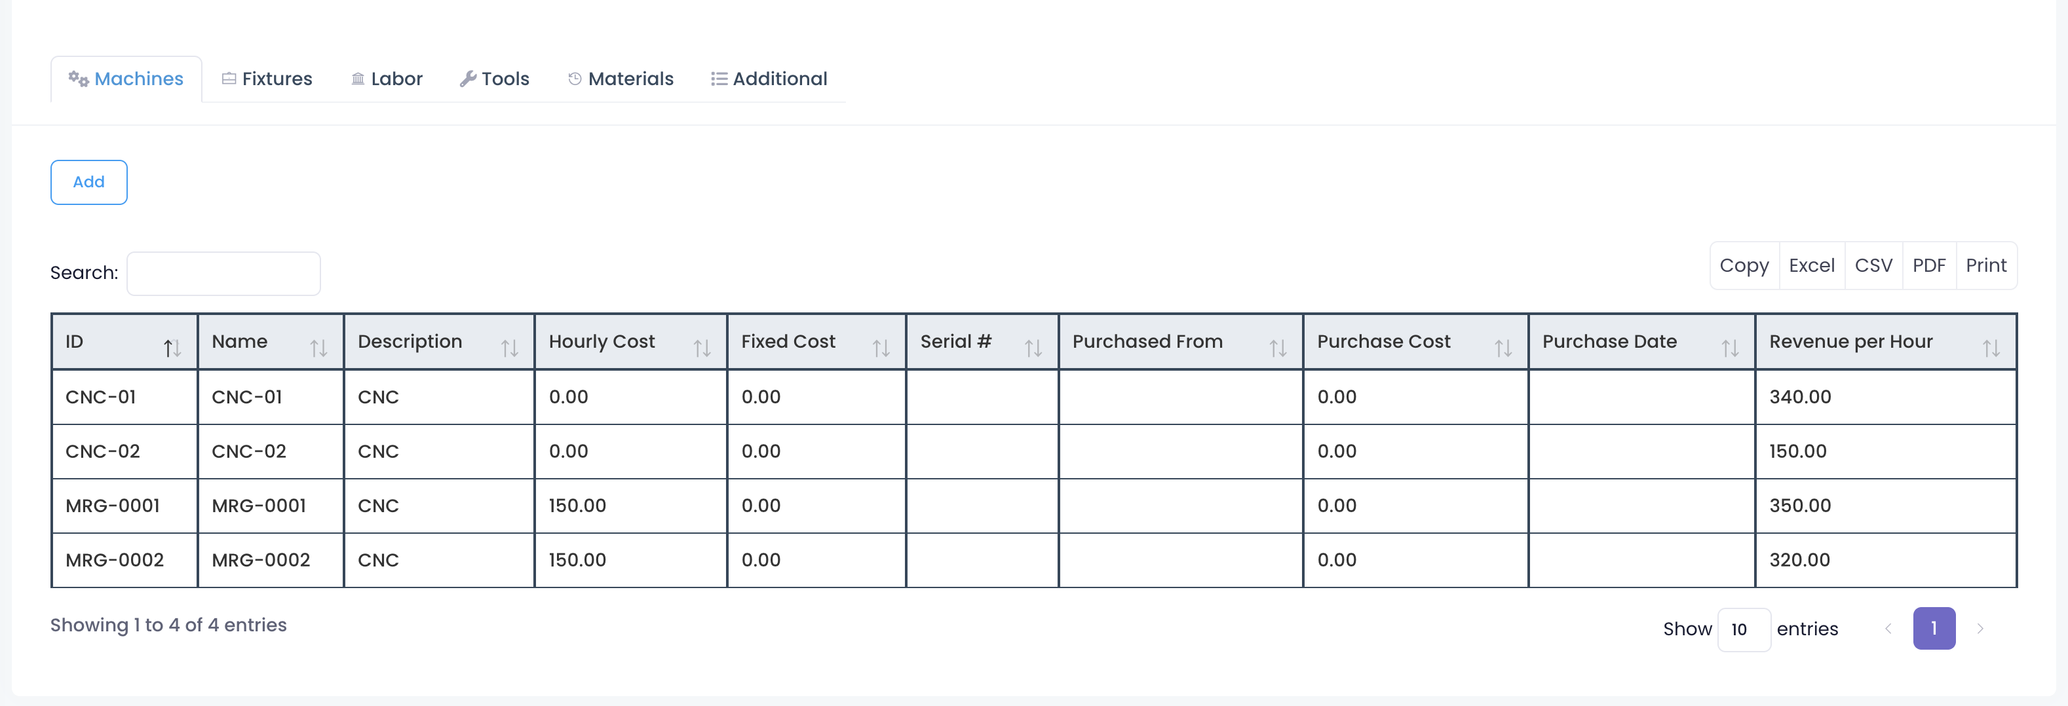Image resolution: width=2068 pixels, height=706 pixels.
Task: Click the PDF export button
Action: click(x=1928, y=265)
